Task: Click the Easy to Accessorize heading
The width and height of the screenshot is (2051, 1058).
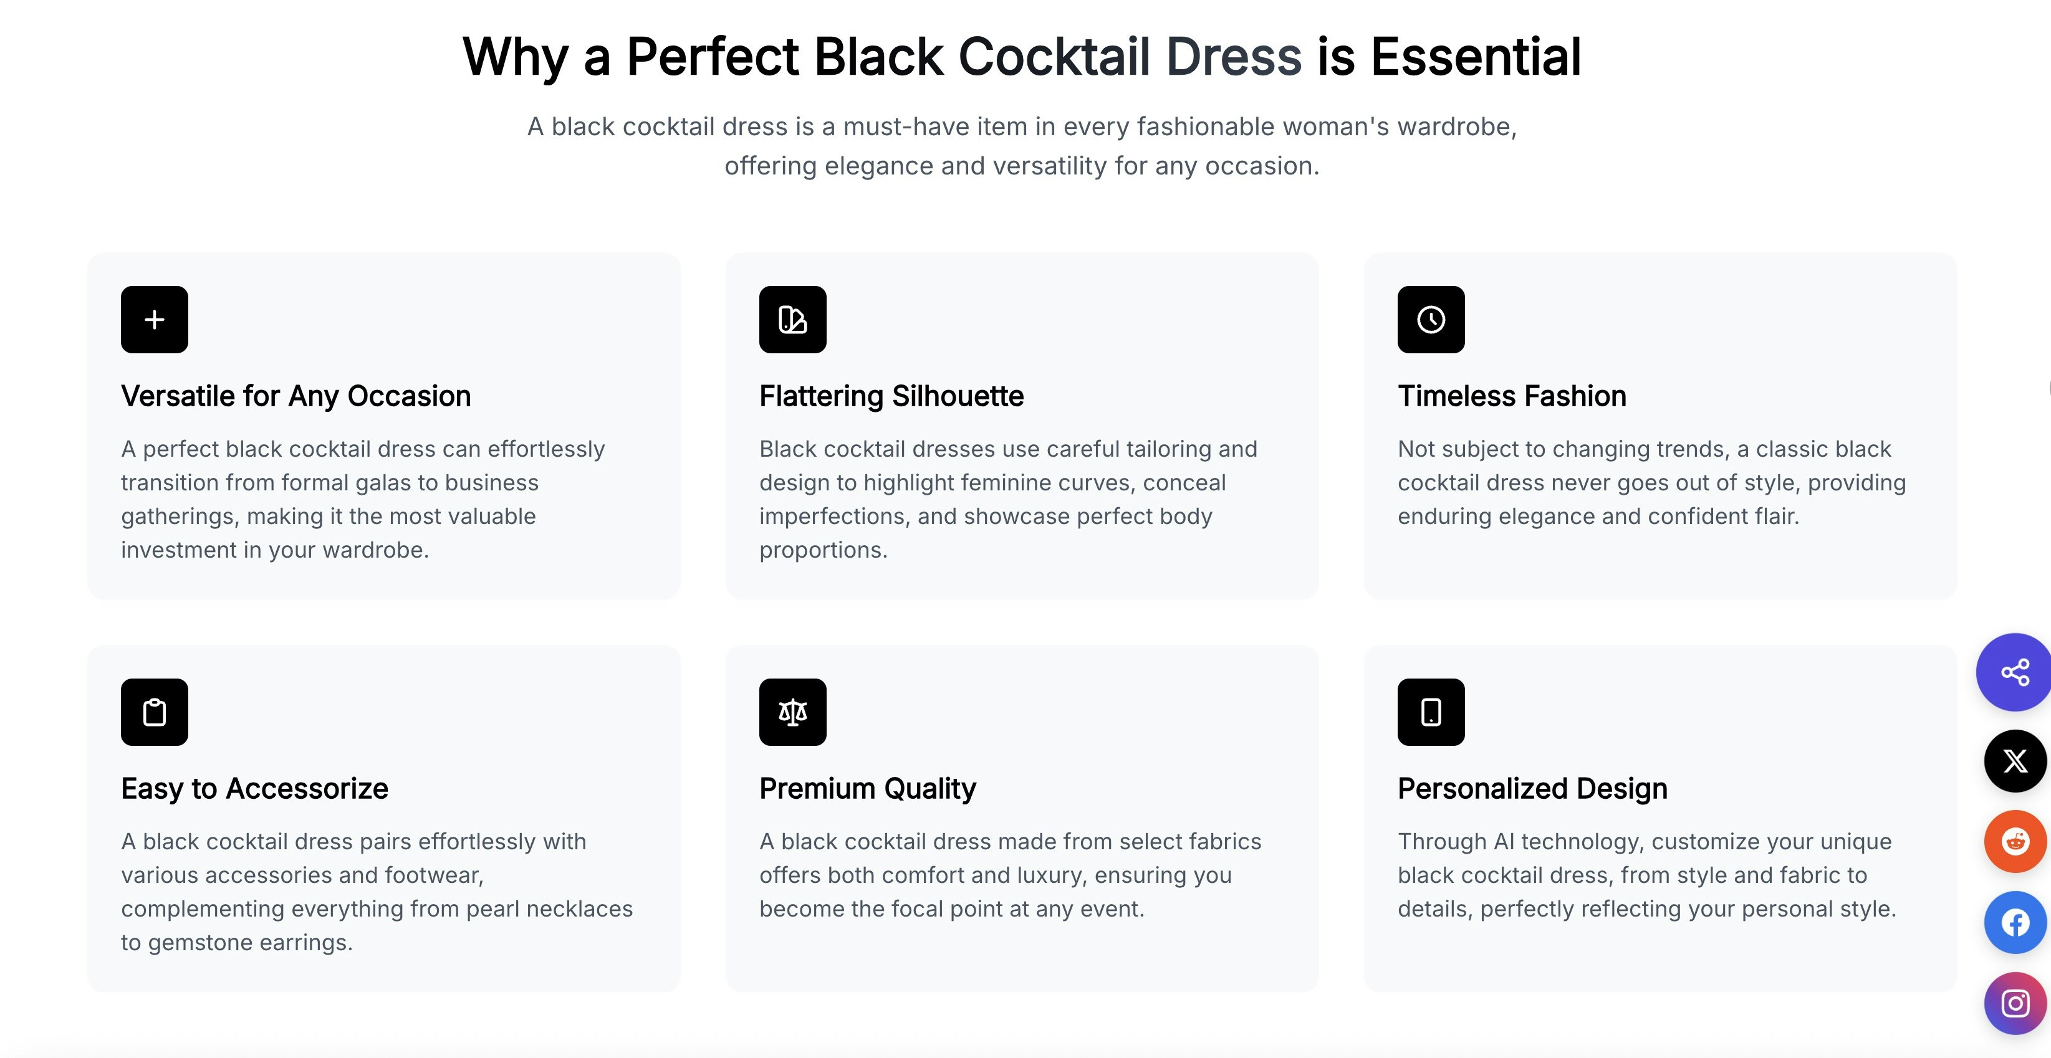Action: coord(255,788)
